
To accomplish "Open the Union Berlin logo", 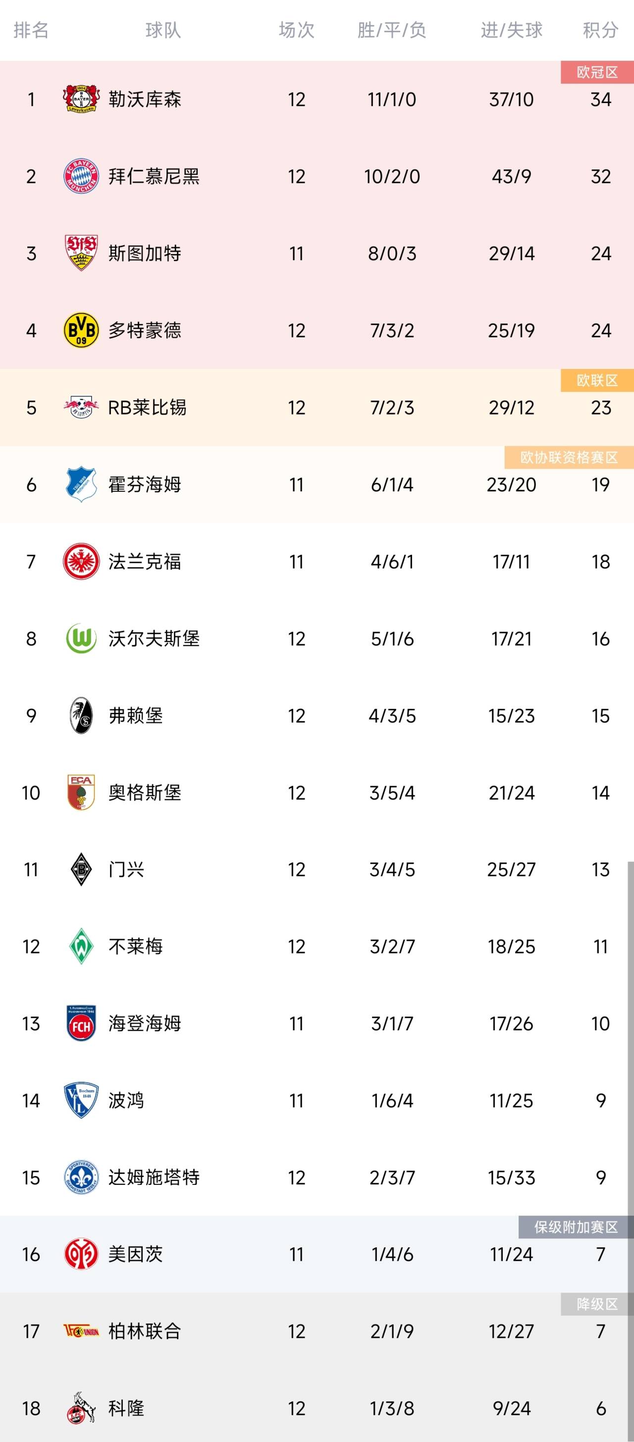I will [x=81, y=1331].
